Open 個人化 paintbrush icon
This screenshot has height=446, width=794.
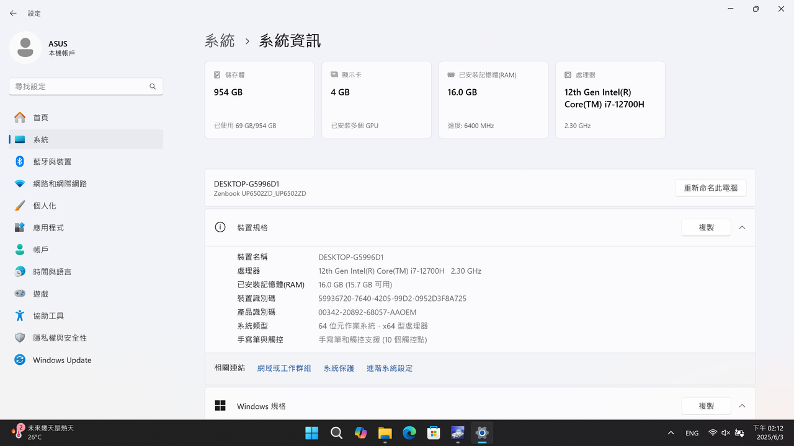(20, 206)
